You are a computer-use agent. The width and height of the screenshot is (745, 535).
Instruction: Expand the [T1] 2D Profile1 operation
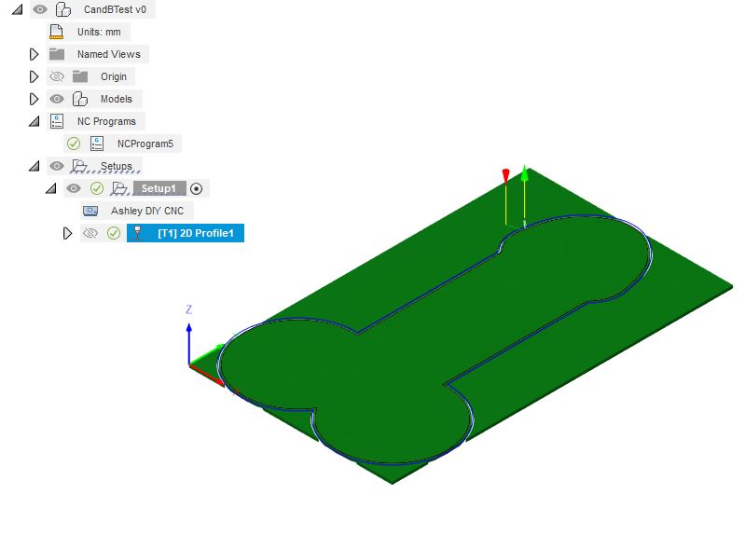click(67, 233)
